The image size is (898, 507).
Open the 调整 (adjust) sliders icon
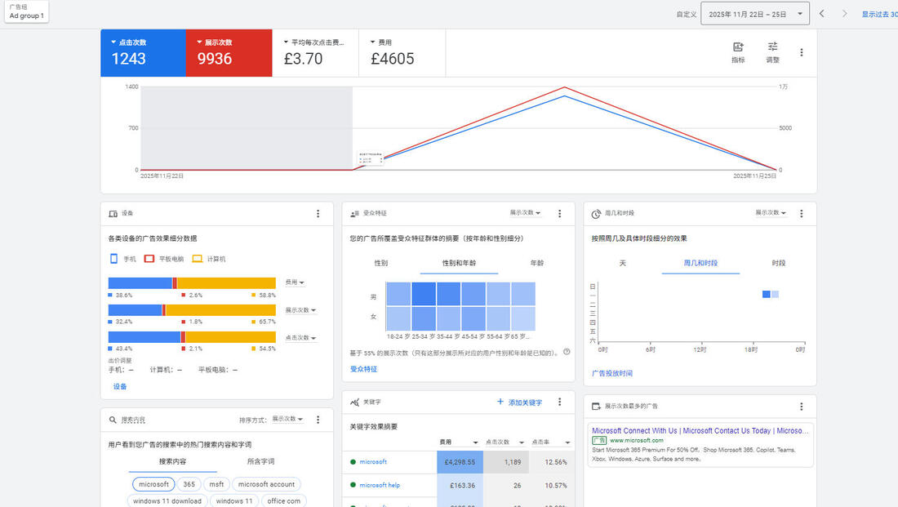(x=772, y=52)
